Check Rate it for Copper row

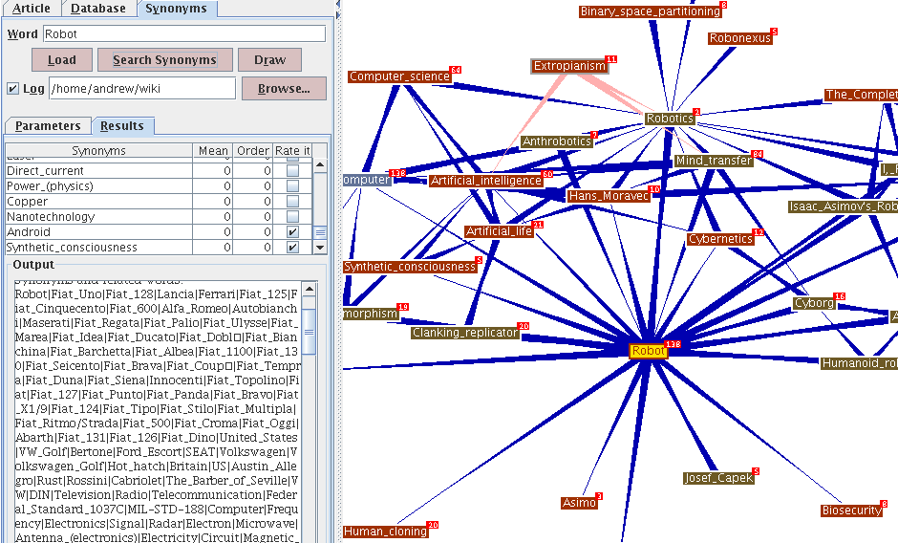(x=292, y=202)
